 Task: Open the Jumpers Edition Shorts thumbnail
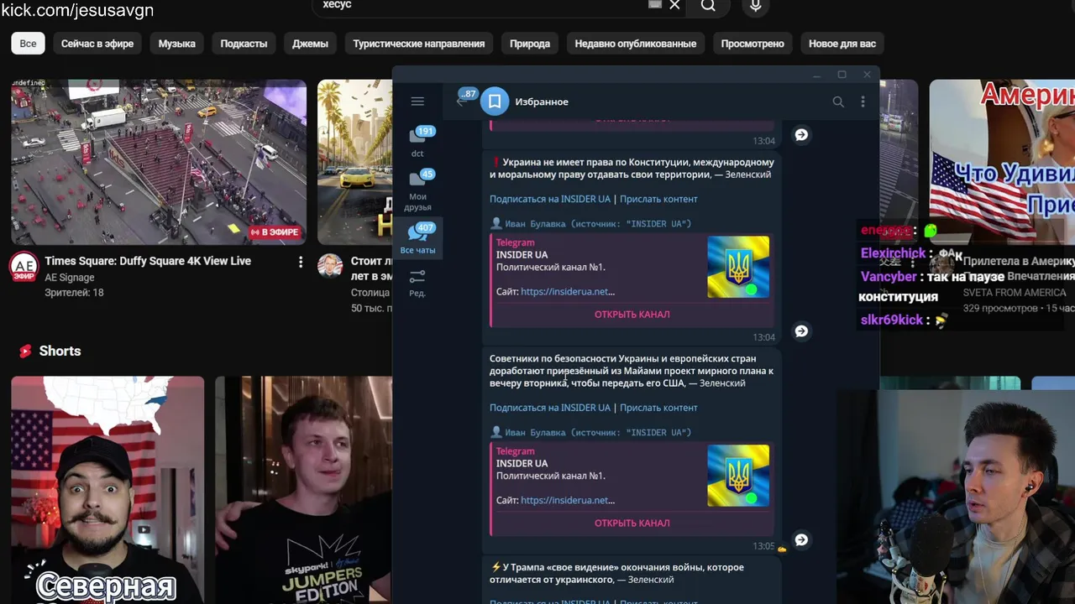tap(303, 490)
